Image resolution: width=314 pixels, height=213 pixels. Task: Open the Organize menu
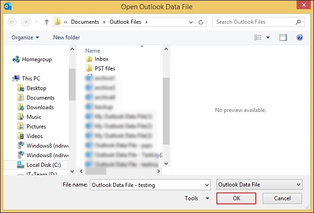point(25,37)
